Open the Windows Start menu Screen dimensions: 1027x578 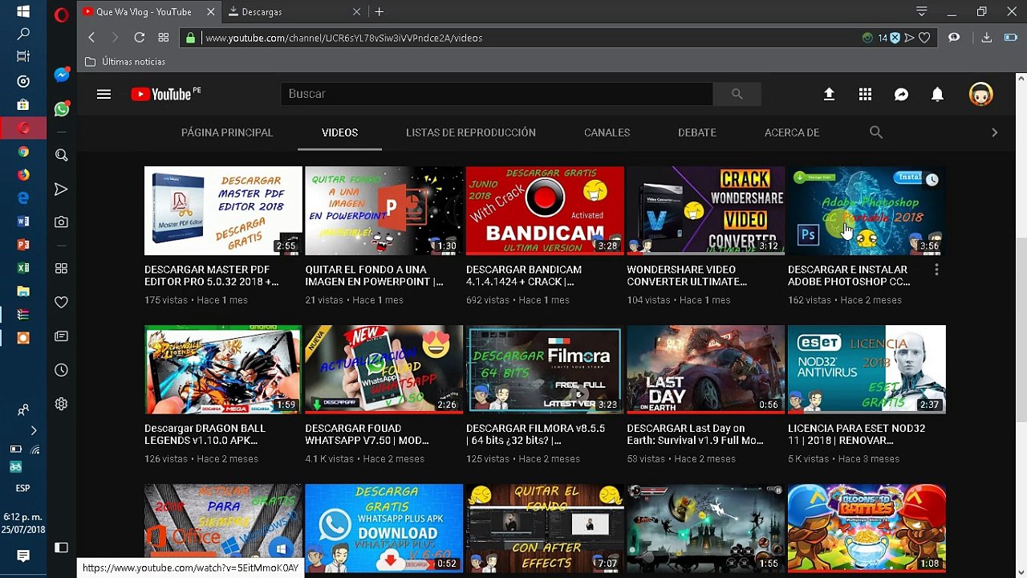[x=23, y=12]
